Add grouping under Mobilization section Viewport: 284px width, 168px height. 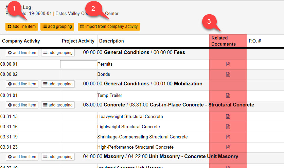pos(58,84)
